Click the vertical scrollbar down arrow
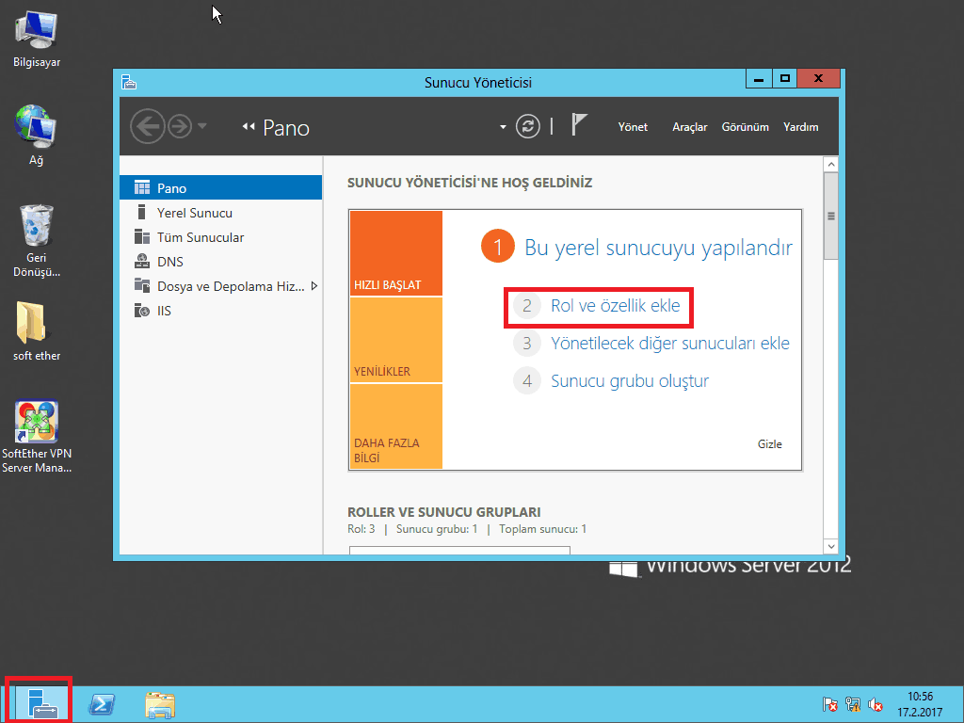 [x=830, y=546]
